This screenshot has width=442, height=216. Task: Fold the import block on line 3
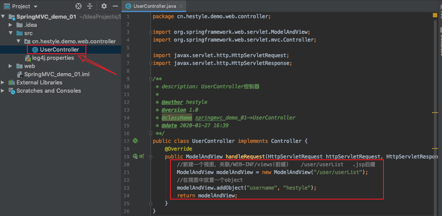coord(151,32)
